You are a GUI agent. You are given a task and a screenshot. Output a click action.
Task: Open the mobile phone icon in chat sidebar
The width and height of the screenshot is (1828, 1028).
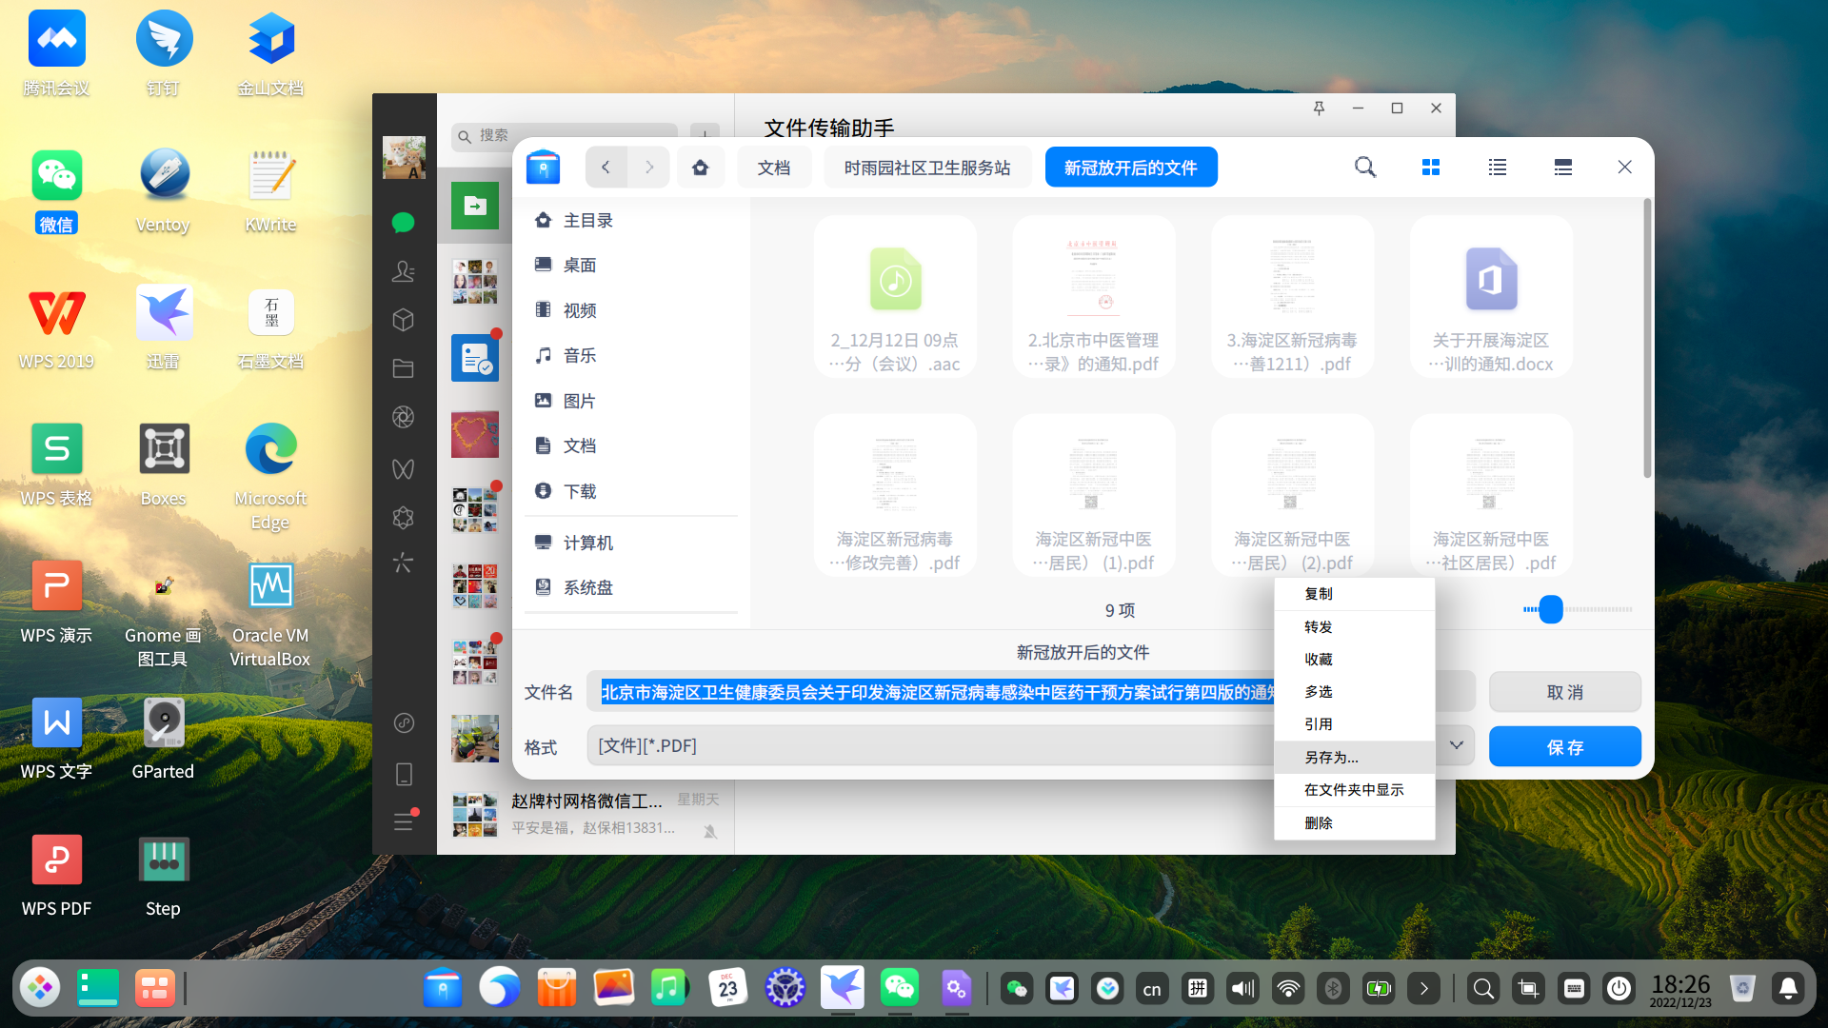coord(403,774)
